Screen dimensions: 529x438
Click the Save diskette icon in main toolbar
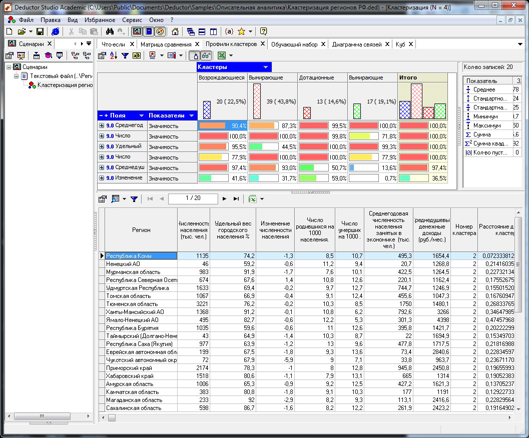(x=40, y=31)
